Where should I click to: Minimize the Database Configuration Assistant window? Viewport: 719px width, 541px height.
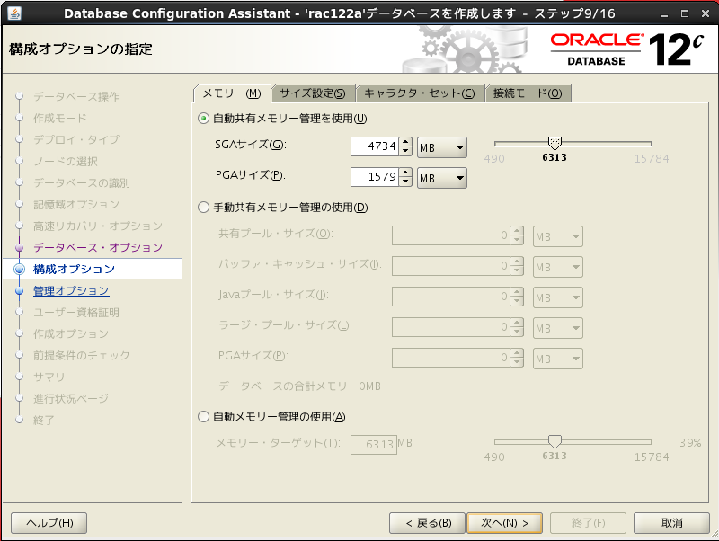(664, 13)
